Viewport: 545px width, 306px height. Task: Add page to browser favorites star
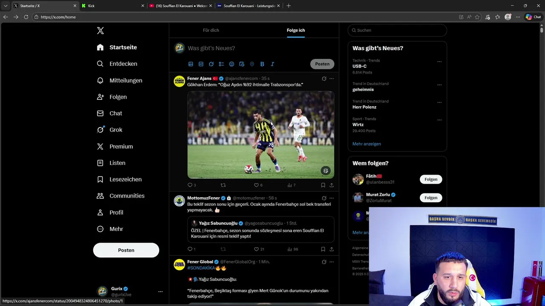click(477, 17)
